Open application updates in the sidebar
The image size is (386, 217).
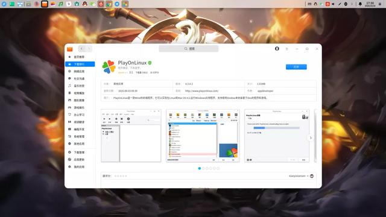[x=80, y=159]
